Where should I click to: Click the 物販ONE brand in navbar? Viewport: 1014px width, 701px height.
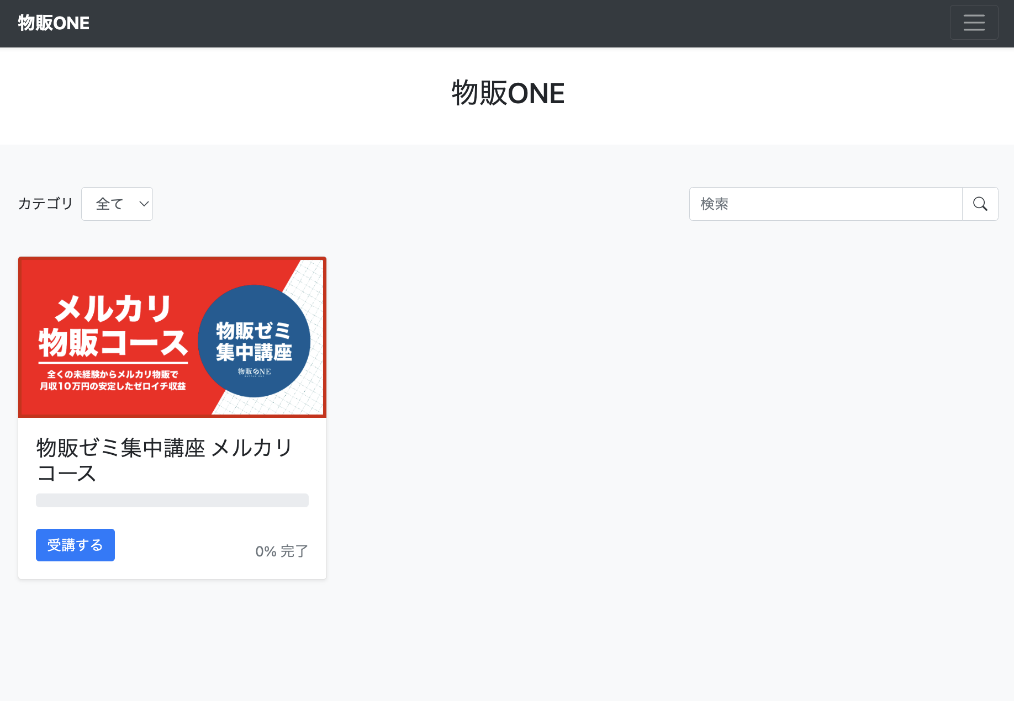click(54, 23)
